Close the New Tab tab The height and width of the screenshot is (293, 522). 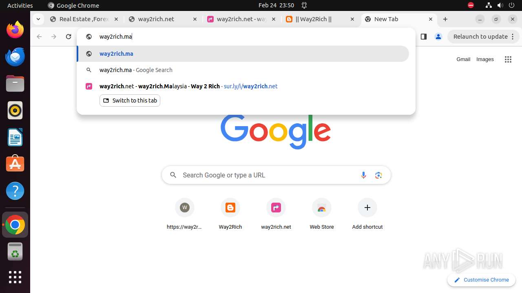[431, 19]
